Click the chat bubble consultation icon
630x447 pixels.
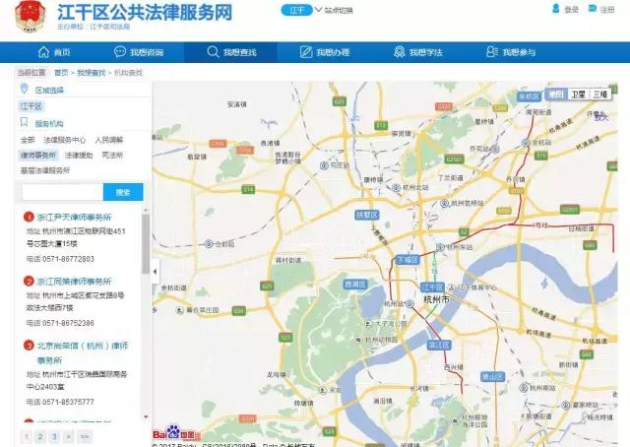120,52
